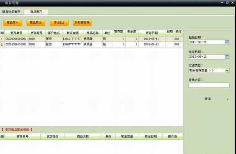236x154 pixels.
Task: Click customer name 张总 in row 2
Action: point(49,44)
